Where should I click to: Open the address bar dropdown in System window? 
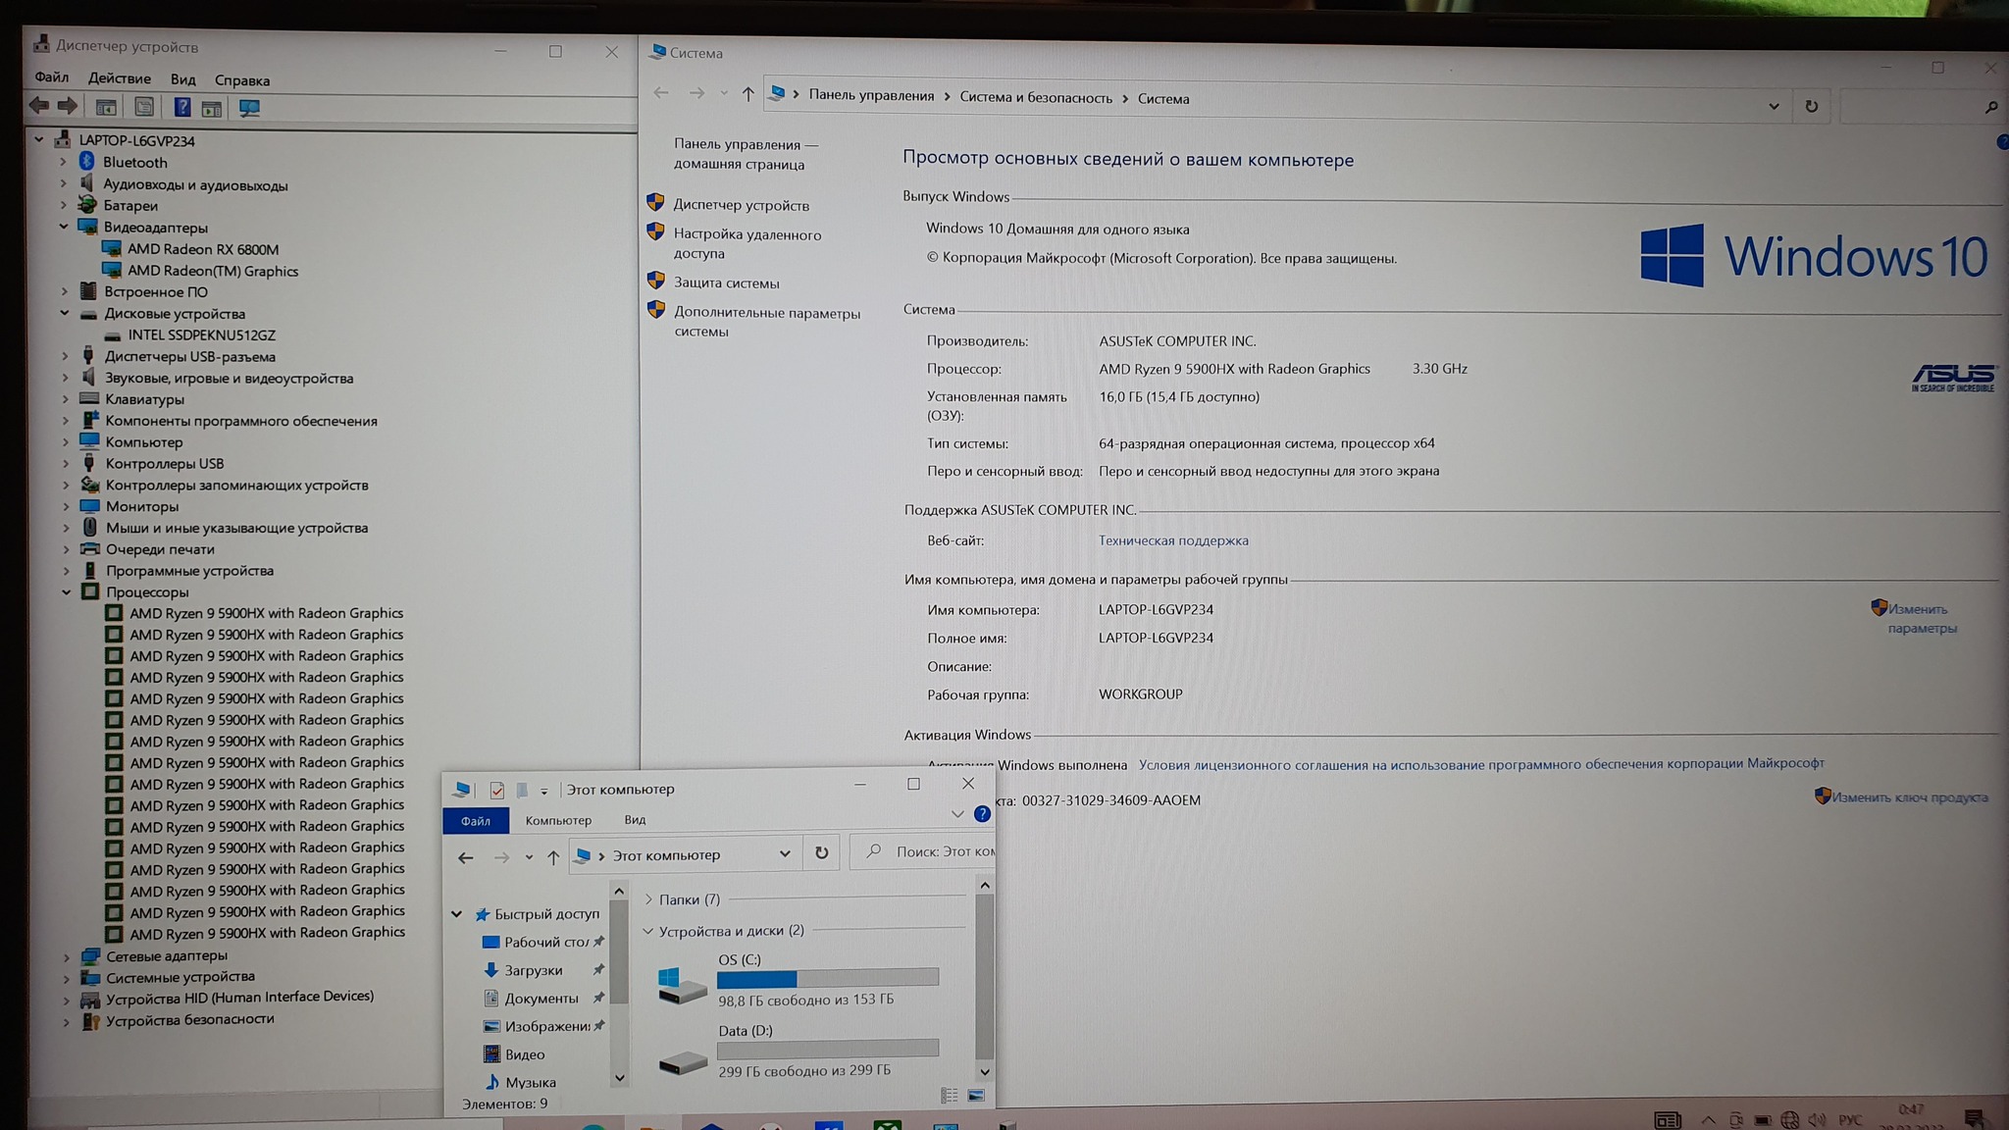tap(1774, 106)
